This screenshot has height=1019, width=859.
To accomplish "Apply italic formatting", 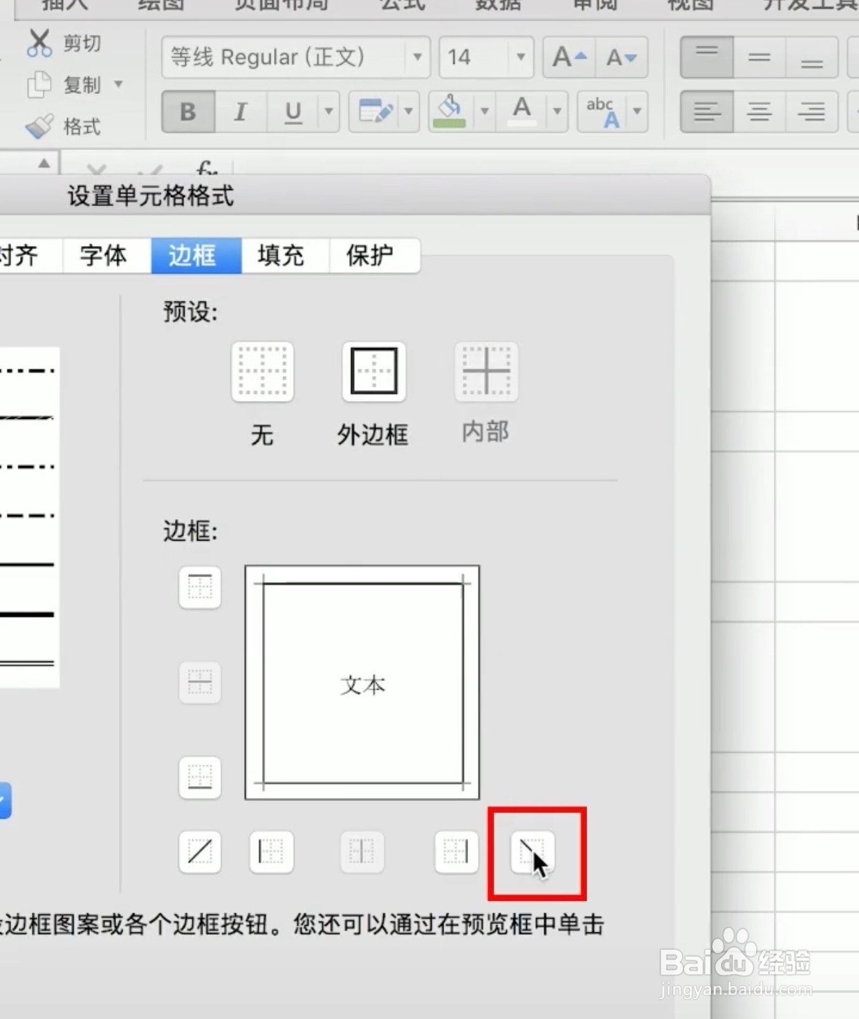I will [x=240, y=111].
